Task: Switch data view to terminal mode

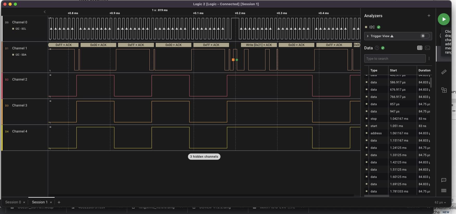Action: [x=427, y=48]
